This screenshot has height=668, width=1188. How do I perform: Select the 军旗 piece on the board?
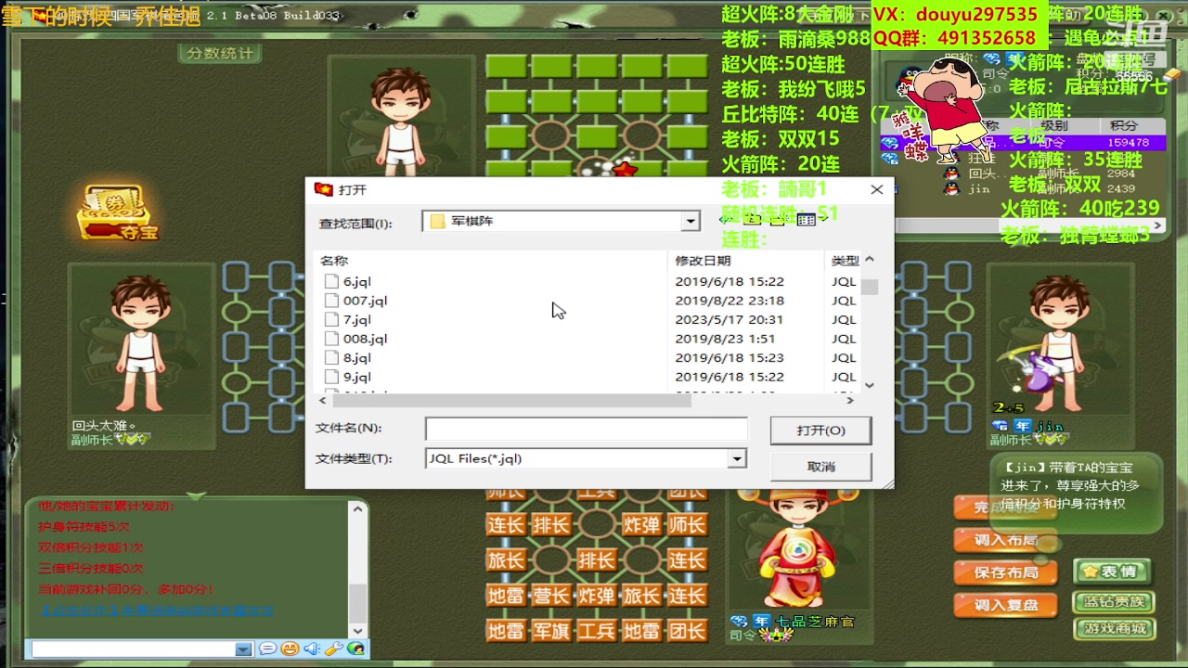551,631
